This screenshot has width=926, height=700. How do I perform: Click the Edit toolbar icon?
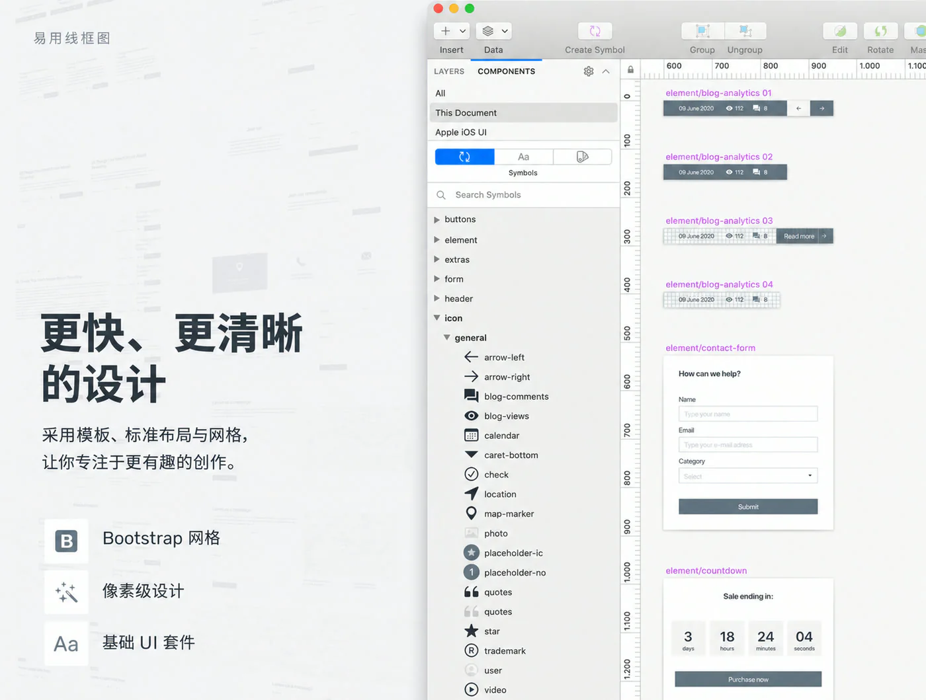coord(840,31)
